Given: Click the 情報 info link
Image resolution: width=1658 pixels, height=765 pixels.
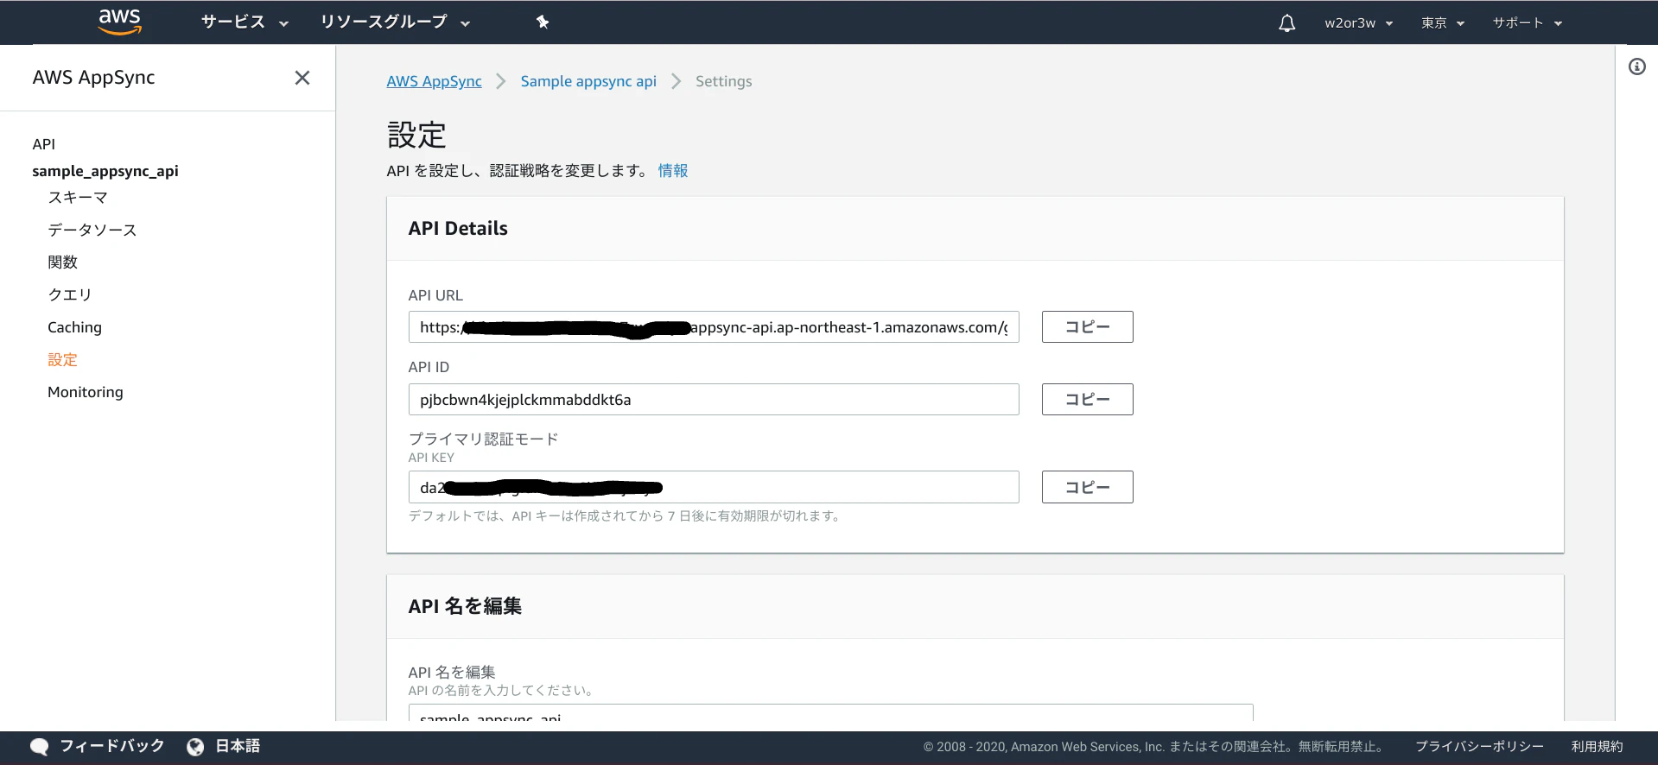Looking at the screenshot, I should [x=673, y=171].
